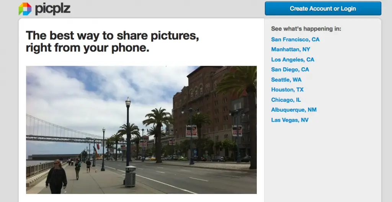This screenshot has width=392, height=202.
Task: Select the Manhattan, NY city link
Action: point(291,49)
